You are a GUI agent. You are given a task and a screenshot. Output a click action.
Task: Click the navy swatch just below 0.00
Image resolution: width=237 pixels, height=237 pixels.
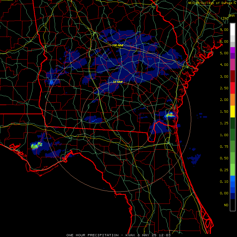pos(233,196)
